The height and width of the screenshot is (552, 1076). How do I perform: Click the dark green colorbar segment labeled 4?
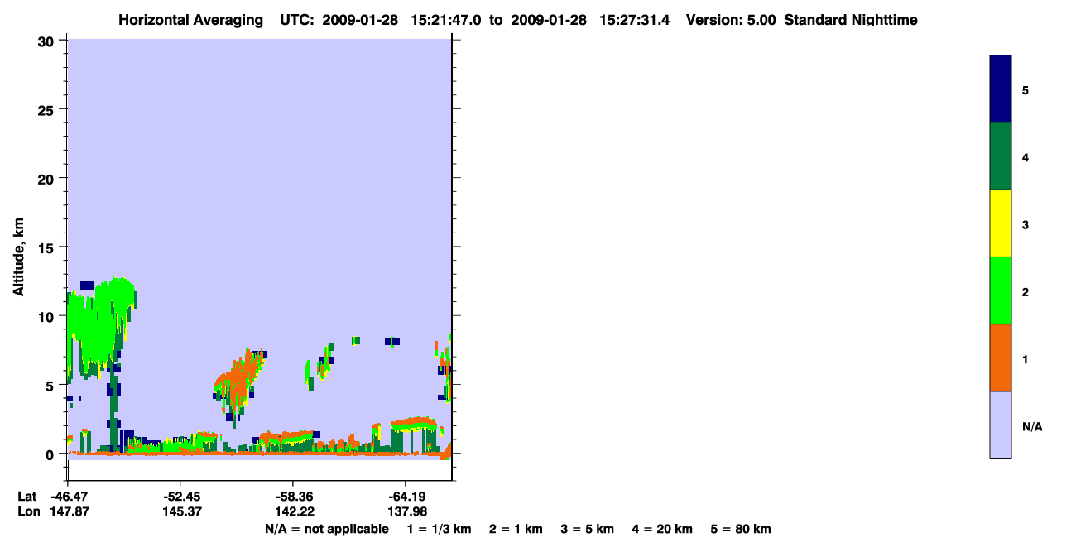[x=1001, y=156]
